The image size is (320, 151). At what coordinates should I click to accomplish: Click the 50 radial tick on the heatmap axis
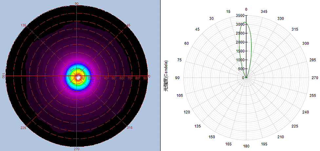[113, 78]
